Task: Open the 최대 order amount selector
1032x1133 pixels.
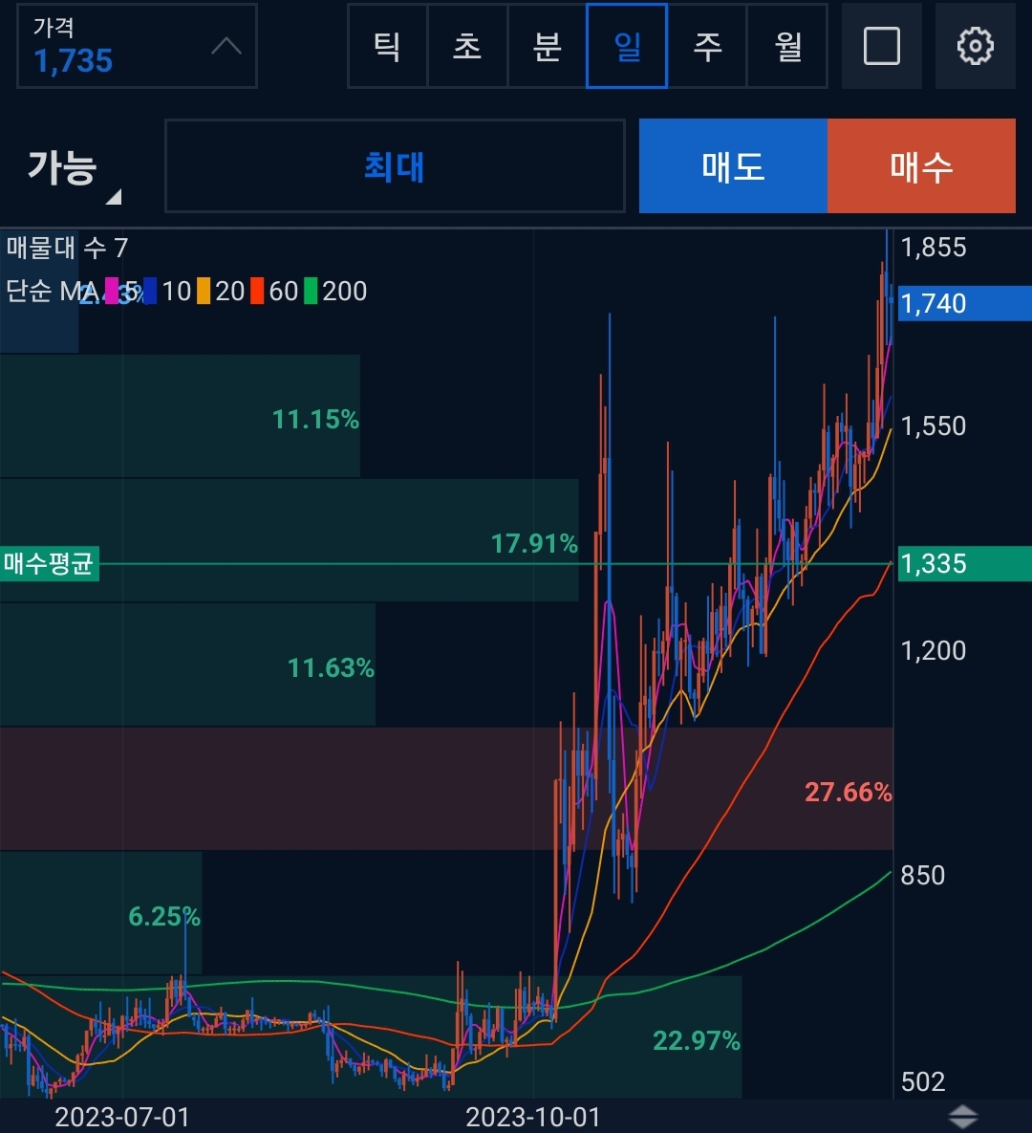Action: coord(394,166)
